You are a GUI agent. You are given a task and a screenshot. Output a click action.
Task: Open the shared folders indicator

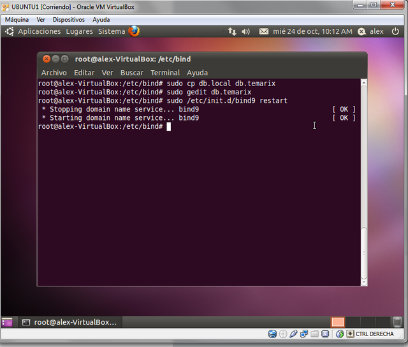314,334
